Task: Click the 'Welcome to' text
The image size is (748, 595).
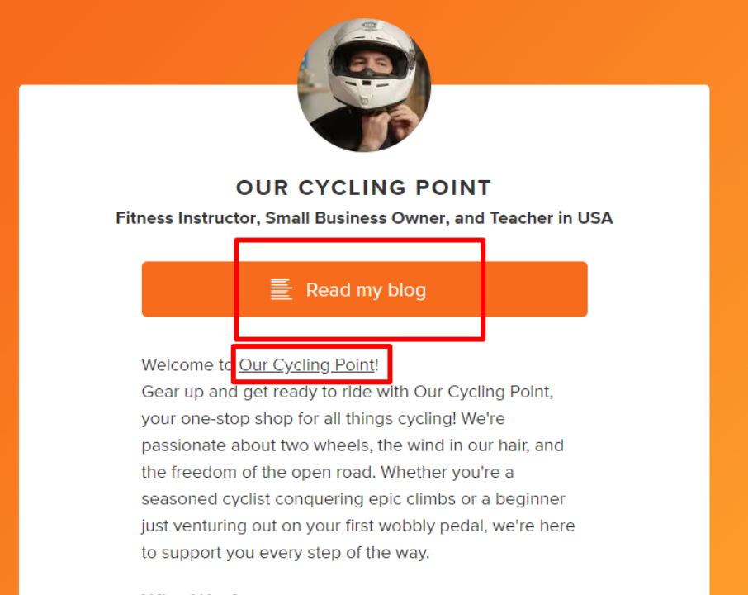Action: point(188,365)
